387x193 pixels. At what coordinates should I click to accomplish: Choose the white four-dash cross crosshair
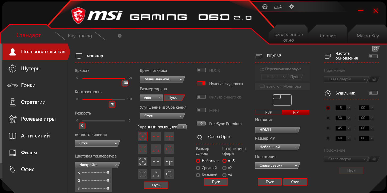(156, 162)
